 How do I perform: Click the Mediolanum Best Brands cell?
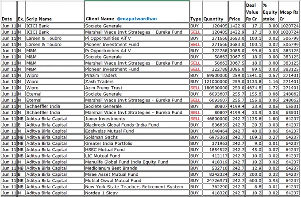137,168
